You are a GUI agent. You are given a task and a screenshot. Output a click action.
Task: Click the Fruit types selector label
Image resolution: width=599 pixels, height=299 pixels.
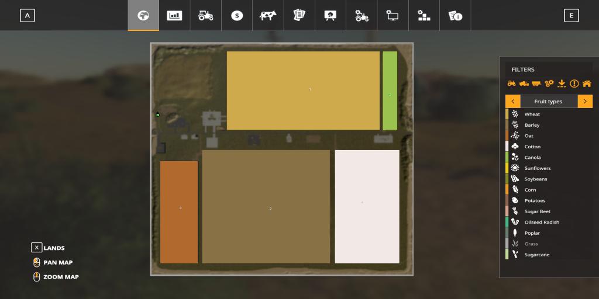click(548, 102)
